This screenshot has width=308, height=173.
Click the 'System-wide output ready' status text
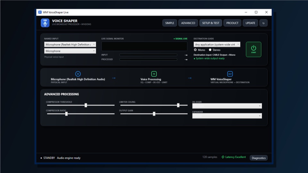(x=210, y=58)
